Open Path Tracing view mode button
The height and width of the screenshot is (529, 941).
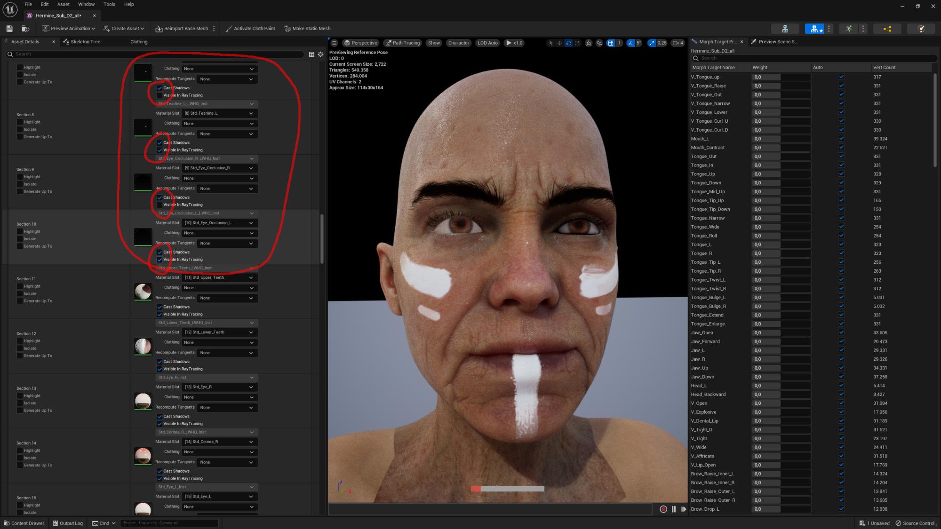point(402,43)
